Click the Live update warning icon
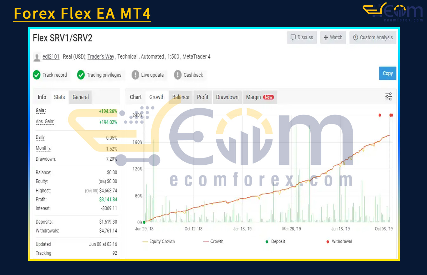Viewport: 427px width, 275px height. pyautogui.click(x=135, y=75)
